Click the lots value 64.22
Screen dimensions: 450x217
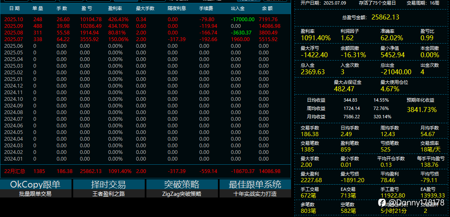pos(63,39)
